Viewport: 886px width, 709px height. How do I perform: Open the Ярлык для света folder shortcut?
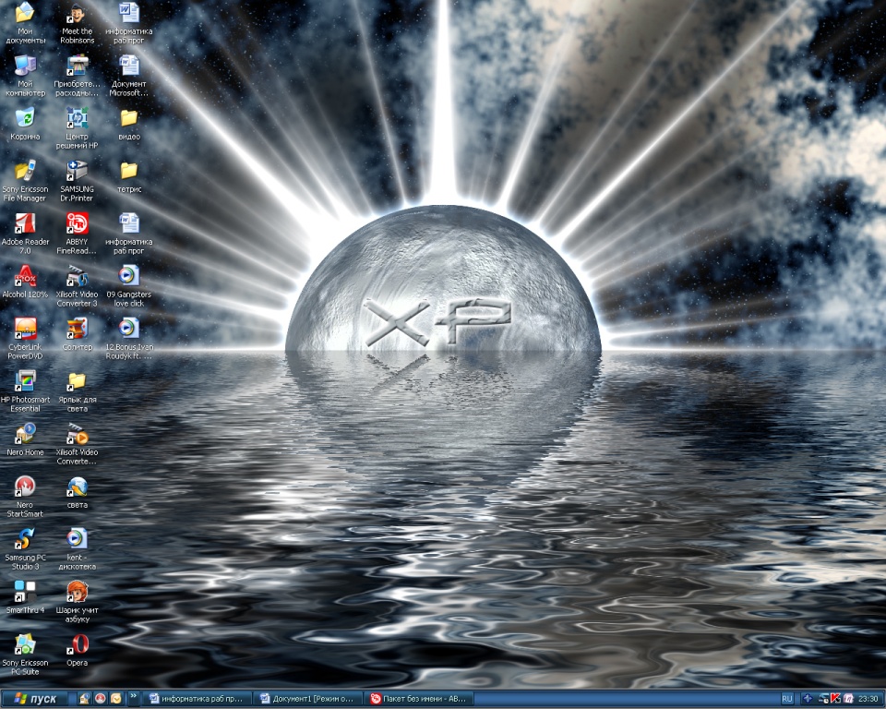click(x=78, y=391)
